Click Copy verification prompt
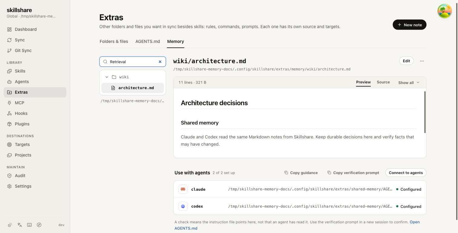 point(353,173)
